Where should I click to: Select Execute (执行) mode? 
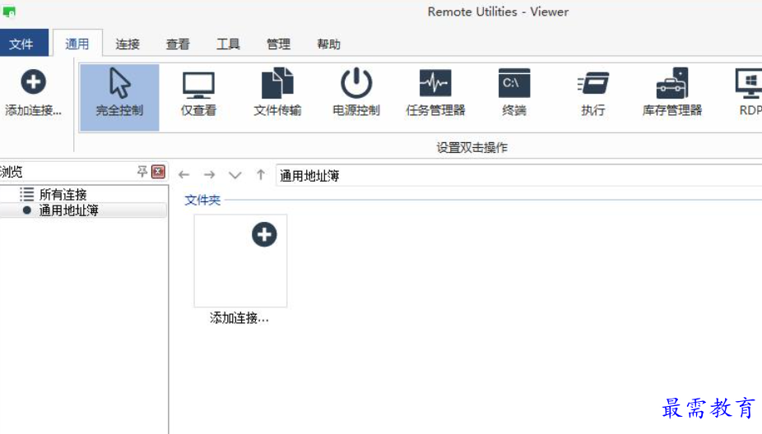pos(592,92)
